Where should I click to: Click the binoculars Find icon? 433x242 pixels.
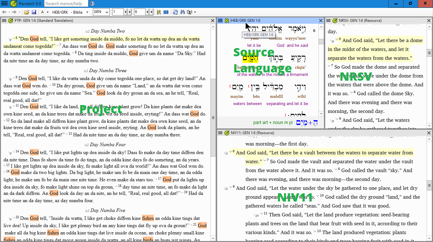tap(182, 12)
